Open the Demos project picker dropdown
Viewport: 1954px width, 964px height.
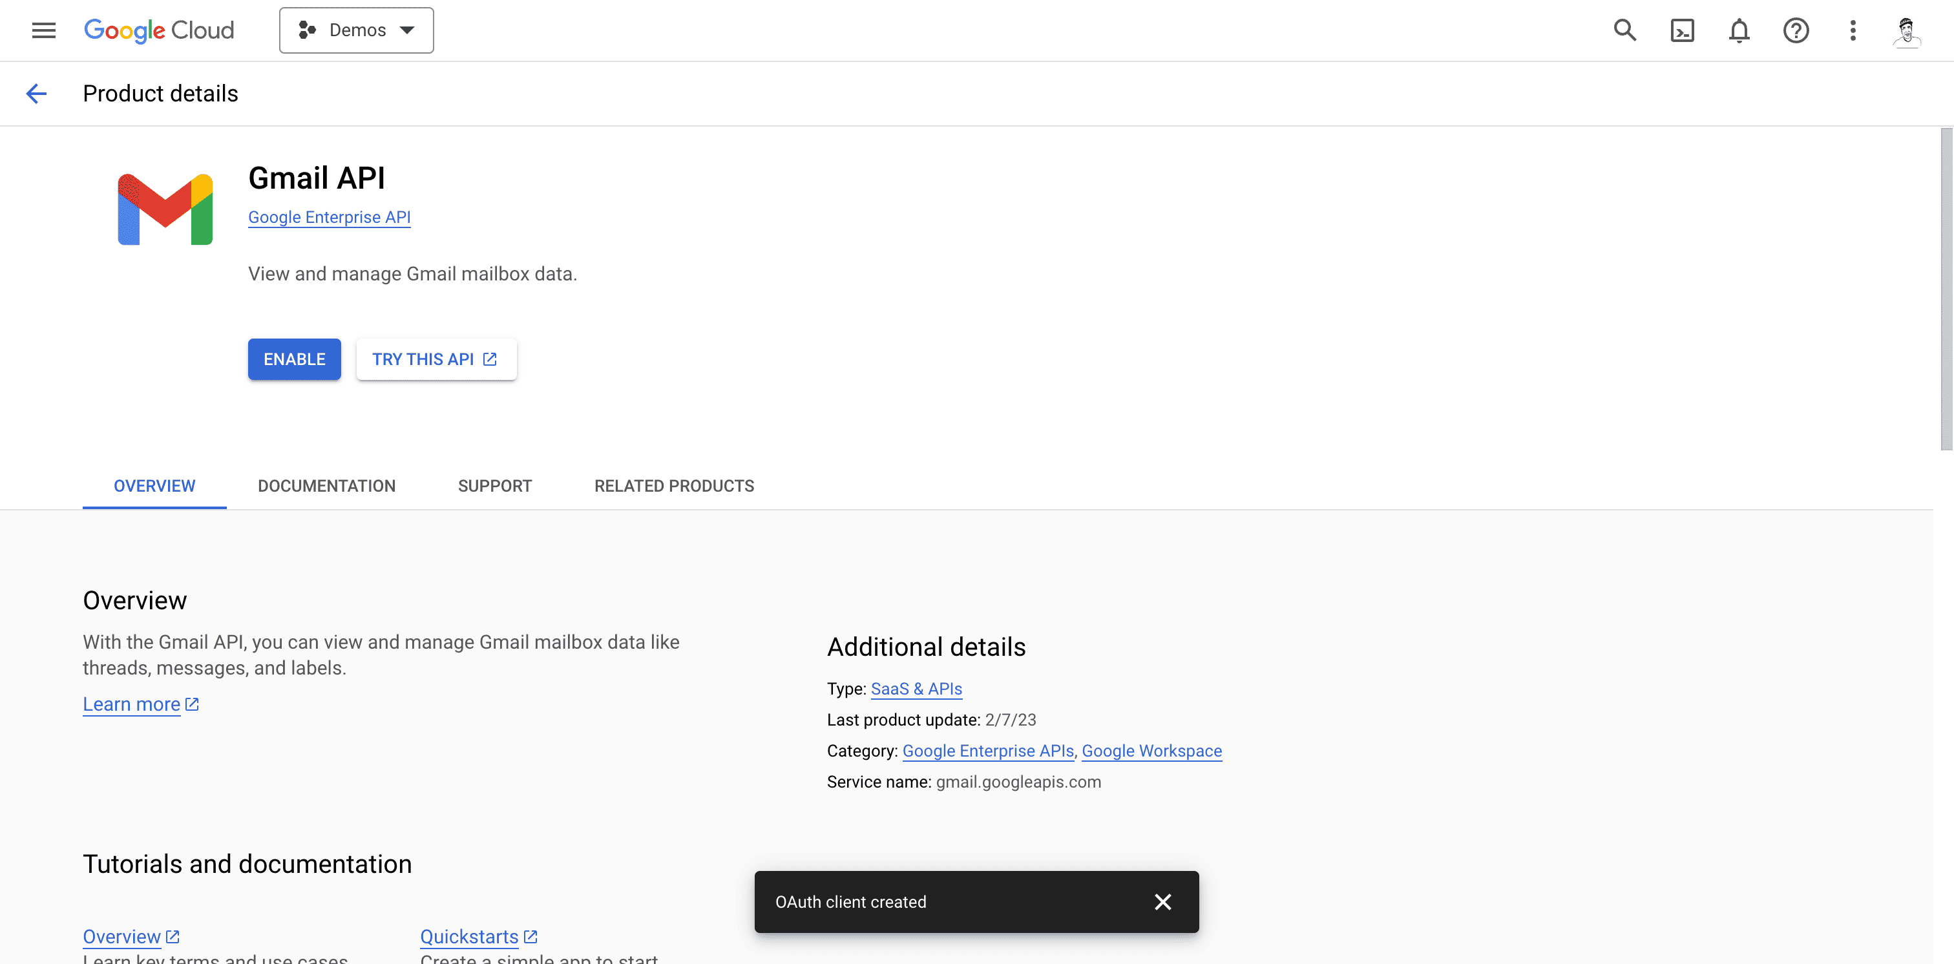click(356, 30)
